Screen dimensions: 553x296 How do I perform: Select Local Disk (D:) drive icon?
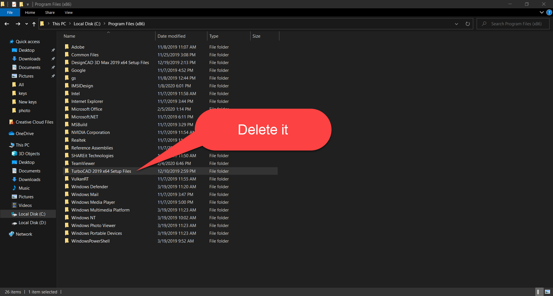(x=14, y=223)
